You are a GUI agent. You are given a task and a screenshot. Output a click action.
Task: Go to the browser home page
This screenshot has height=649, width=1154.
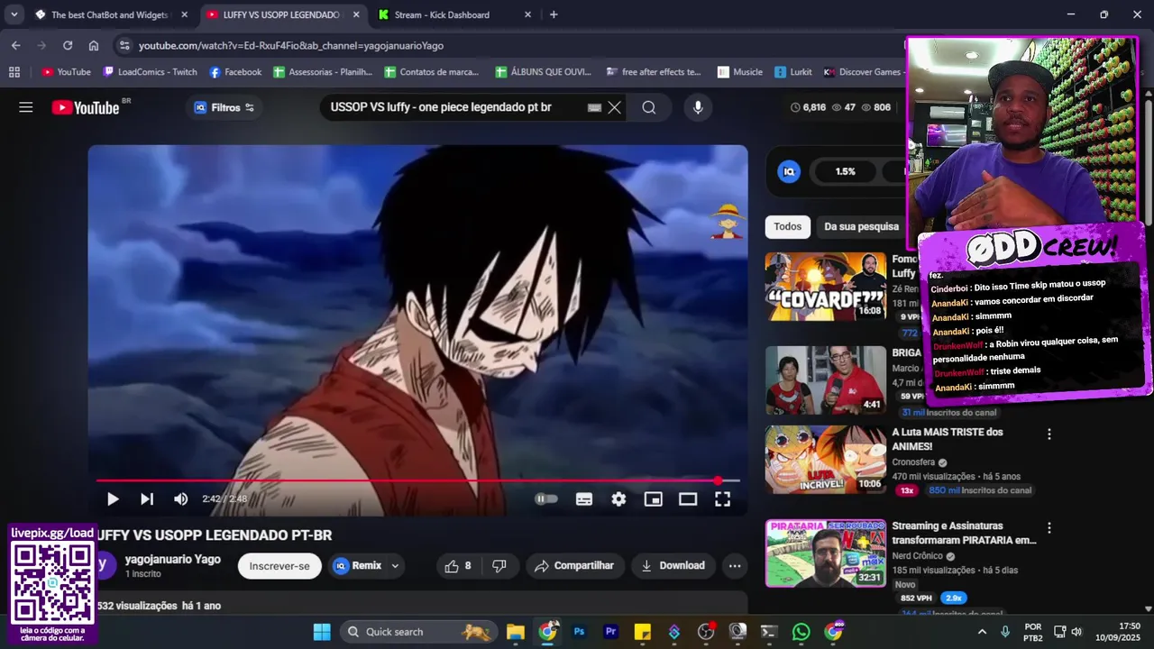coord(94,45)
